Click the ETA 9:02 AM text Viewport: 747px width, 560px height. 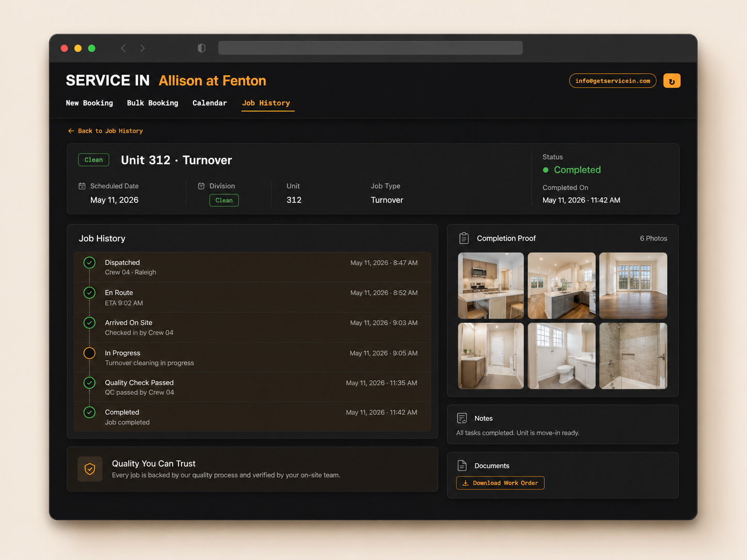124,303
